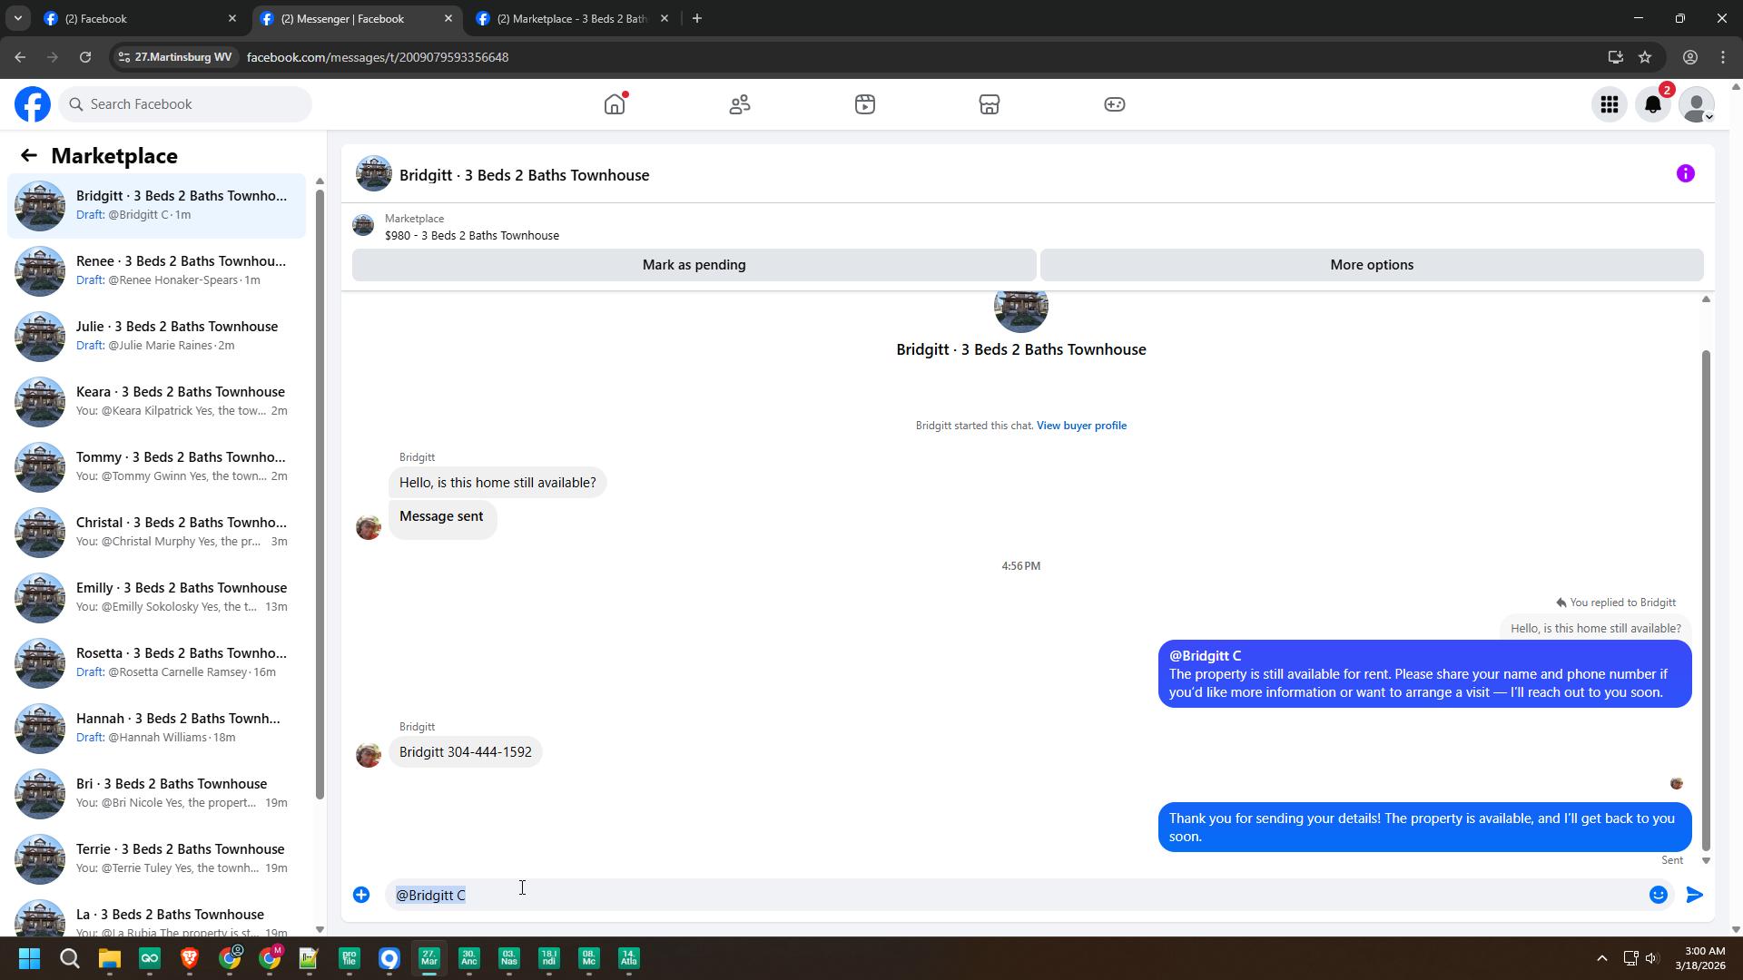Open the Facebook apps menu grid
Viewport: 1743px width, 980px height.
point(1610,104)
